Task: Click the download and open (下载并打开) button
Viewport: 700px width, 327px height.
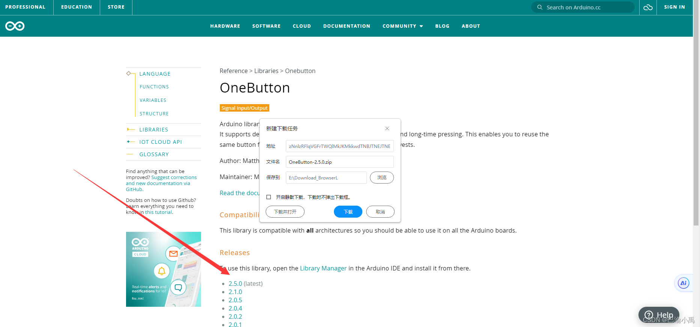Action: pyautogui.click(x=285, y=212)
